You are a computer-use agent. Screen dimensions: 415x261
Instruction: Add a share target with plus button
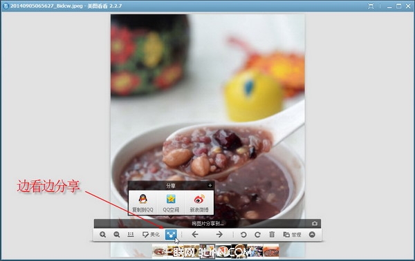coord(210,186)
